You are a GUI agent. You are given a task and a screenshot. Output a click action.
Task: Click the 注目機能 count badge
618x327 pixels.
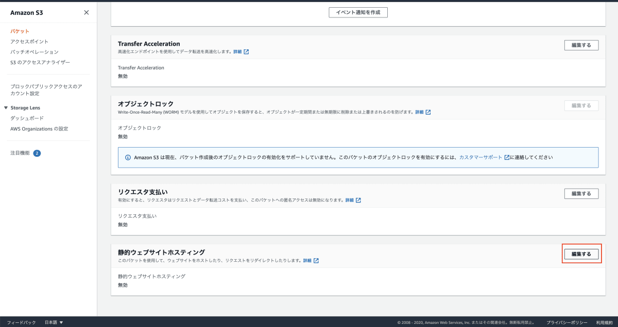[37, 153]
